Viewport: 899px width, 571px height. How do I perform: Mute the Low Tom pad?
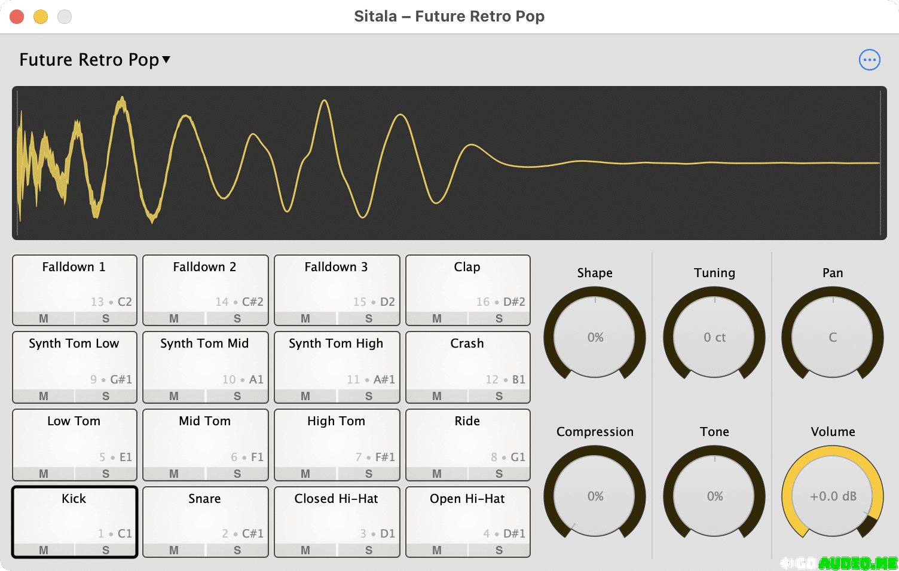tap(44, 474)
